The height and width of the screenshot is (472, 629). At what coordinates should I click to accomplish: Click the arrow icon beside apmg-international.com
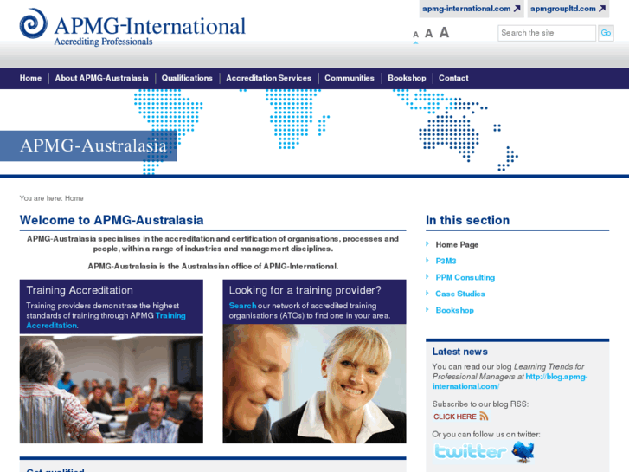pyautogui.click(x=517, y=9)
